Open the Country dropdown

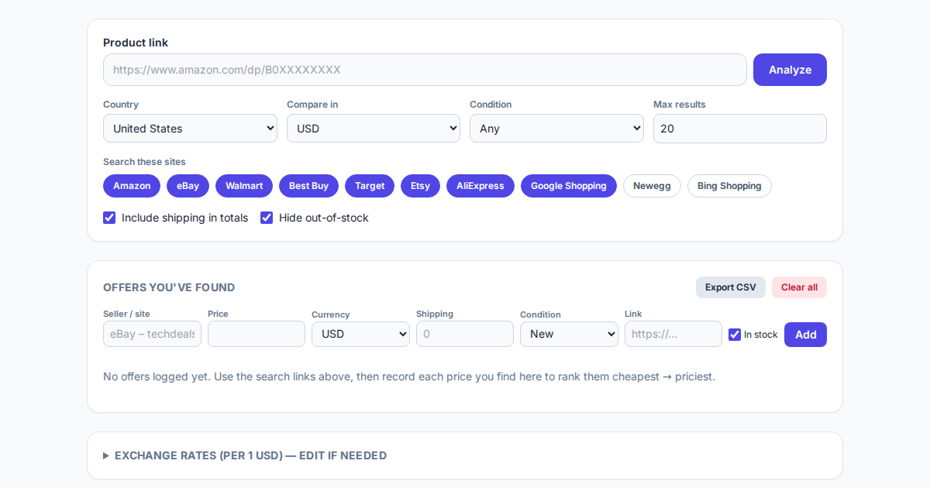pos(190,129)
